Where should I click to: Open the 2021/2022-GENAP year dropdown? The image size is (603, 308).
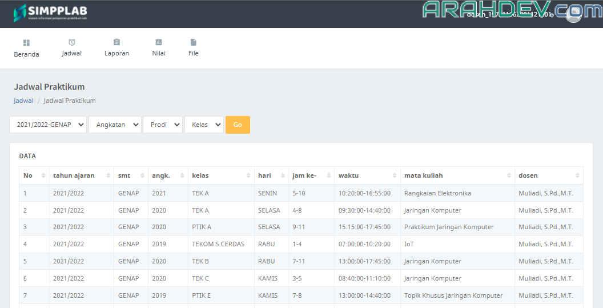(48, 125)
